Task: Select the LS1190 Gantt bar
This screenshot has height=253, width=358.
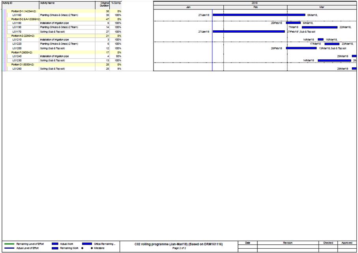Action: [320, 27]
